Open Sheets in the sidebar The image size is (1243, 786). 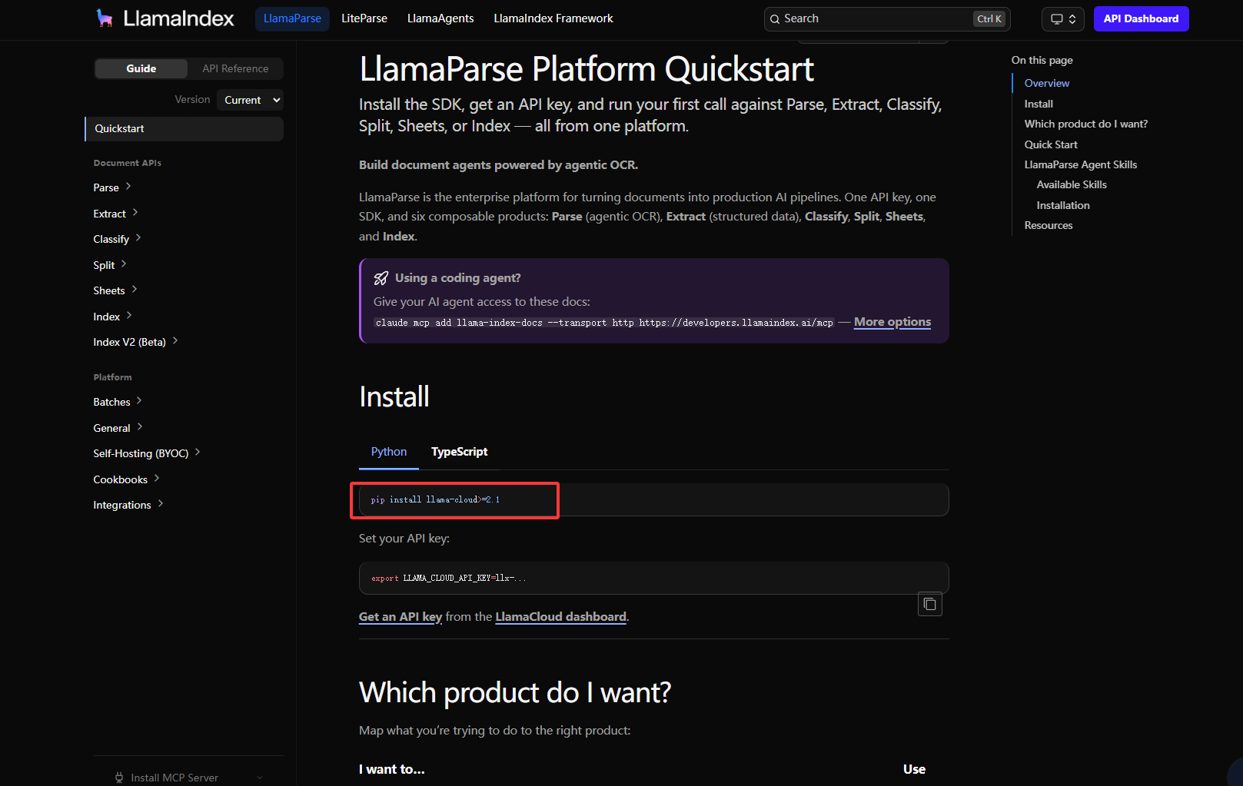[109, 290]
